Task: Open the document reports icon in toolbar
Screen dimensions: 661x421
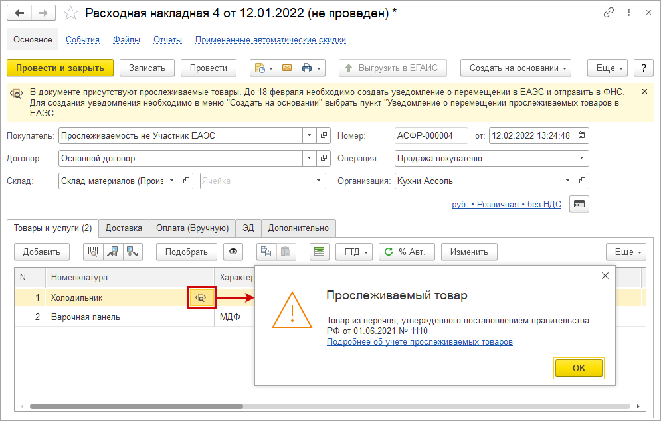Action: (x=260, y=68)
